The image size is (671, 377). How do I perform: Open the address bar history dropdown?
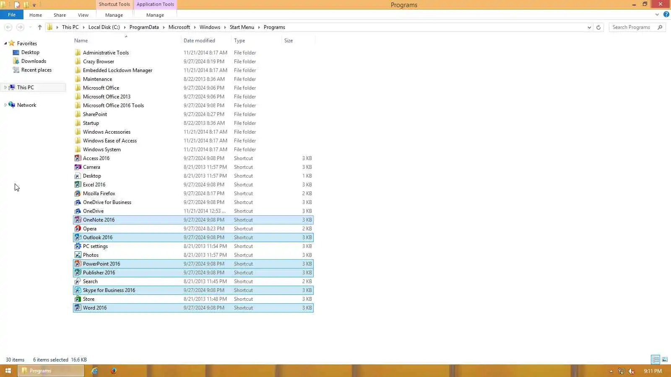tap(589, 27)
